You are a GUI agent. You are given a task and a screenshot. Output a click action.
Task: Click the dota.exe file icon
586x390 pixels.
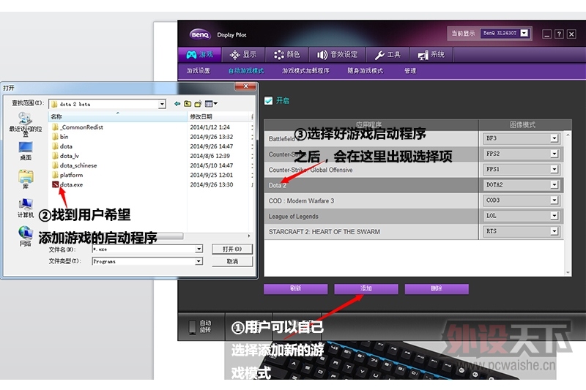[55, 185]
